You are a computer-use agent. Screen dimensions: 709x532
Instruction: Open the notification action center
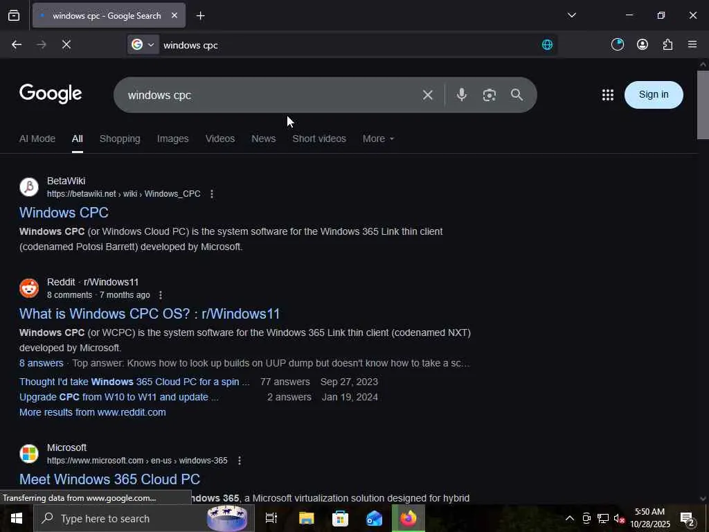click(688, 518)
